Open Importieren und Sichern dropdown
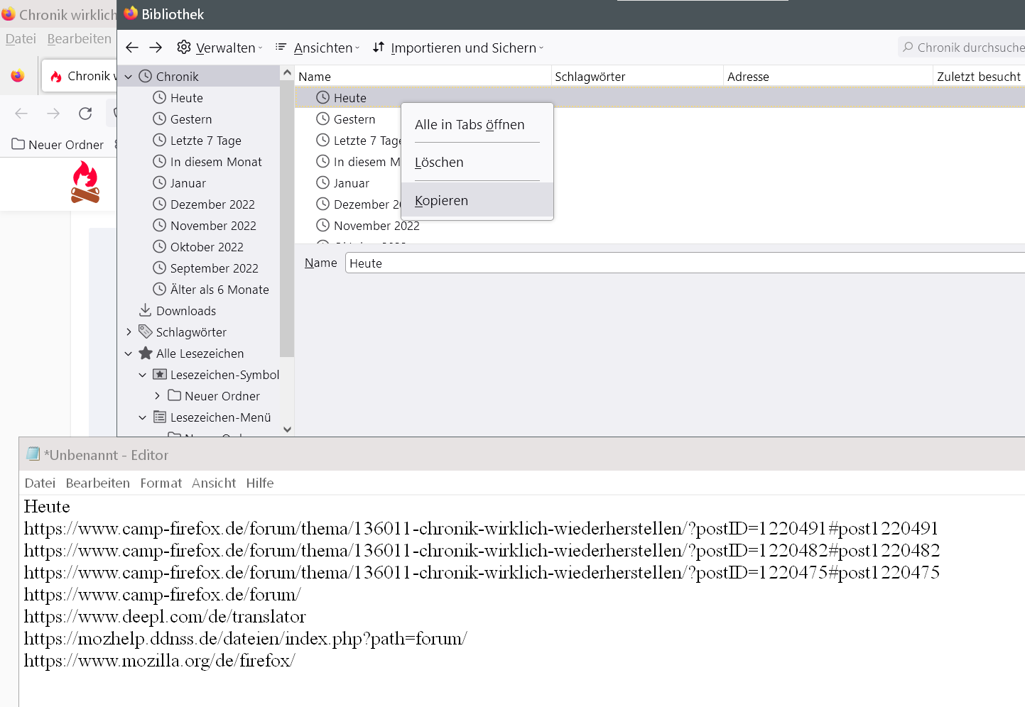 pyautogui.click(x=458, y=48)
